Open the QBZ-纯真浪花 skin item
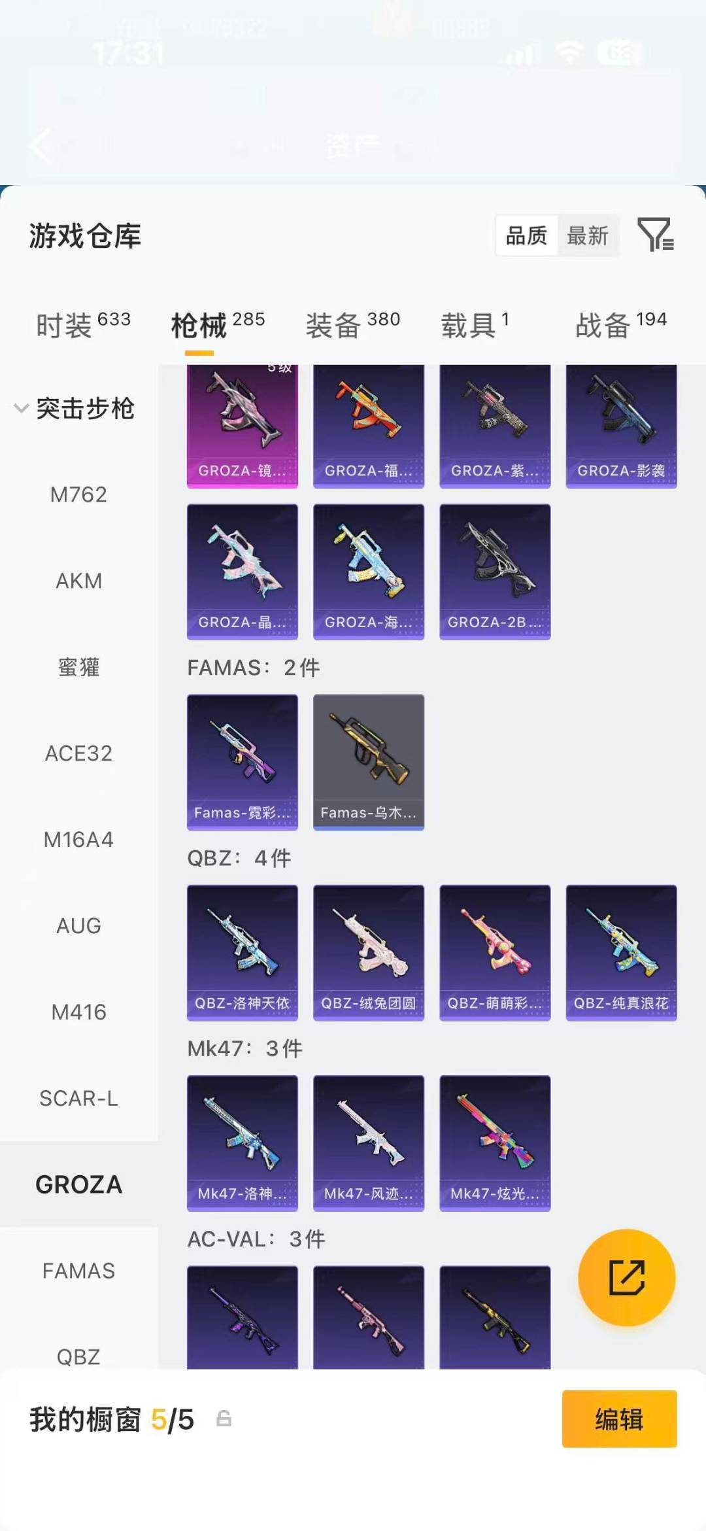The image size is (706, 1531). click(x=621, y=952)
